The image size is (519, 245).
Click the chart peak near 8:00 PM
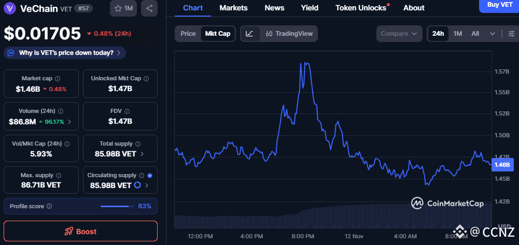(305, 64)
